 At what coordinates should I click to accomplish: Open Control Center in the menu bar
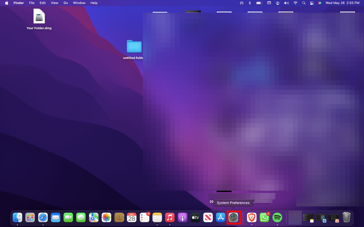pos(312,3)
